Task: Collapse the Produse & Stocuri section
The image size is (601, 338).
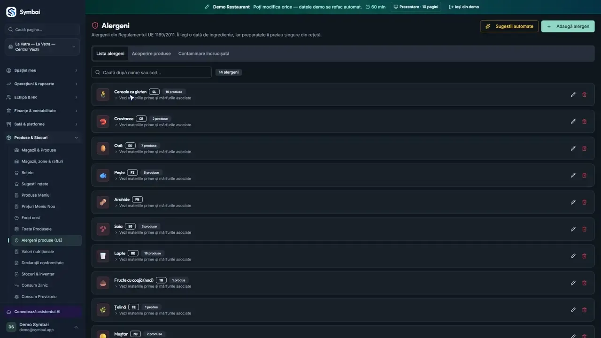Action: pyautogui.click(x=42, y=138)
